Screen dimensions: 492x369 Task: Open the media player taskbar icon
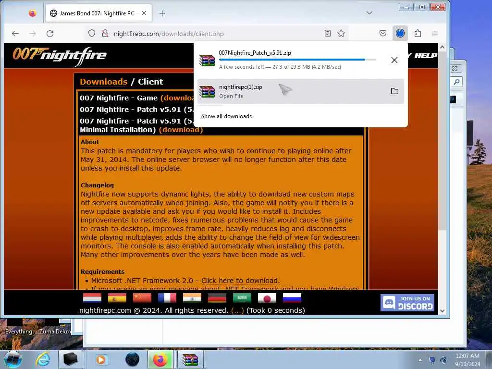tap(101, 359)
